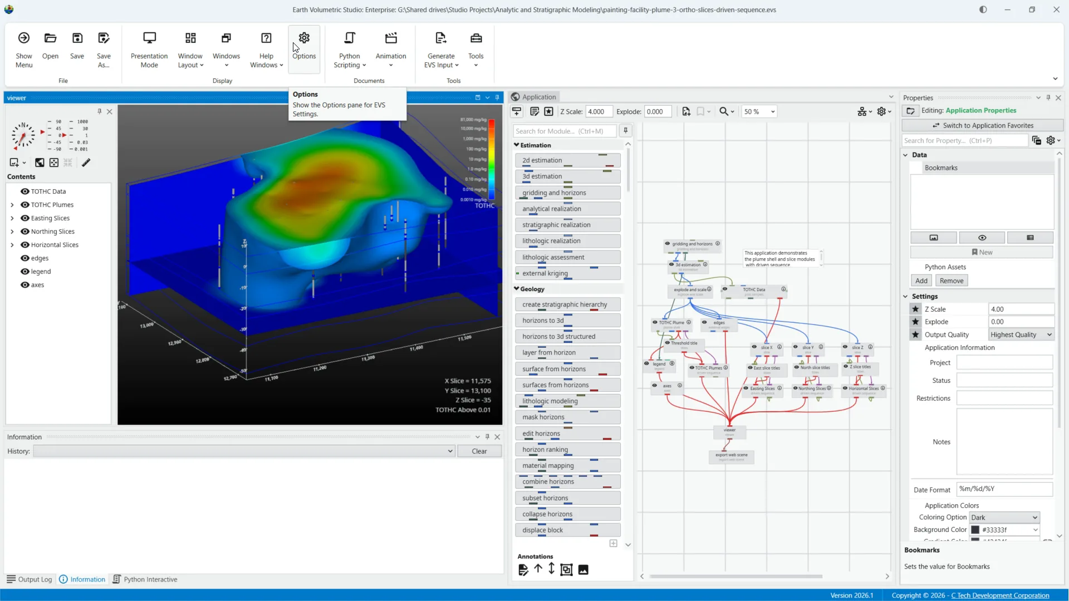Hide the TOTHC Data item
The width and height of the screenshot is (1069, 601).
25,191
